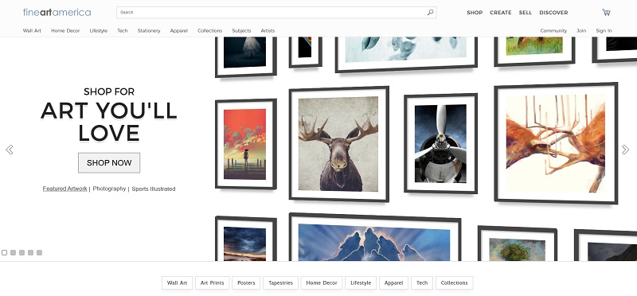Image resolution: width=637 pixels, height=296 pixels.
Task: Click the Lifestyle category button
Action: click(x=361, y=283)
